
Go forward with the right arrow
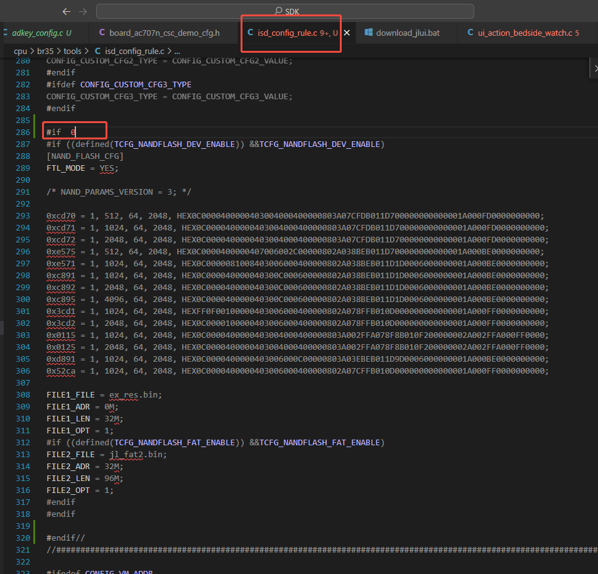click(83, 11)
